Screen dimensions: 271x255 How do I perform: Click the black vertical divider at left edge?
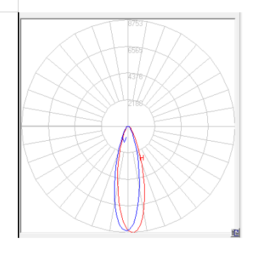[x=19, y=125]
